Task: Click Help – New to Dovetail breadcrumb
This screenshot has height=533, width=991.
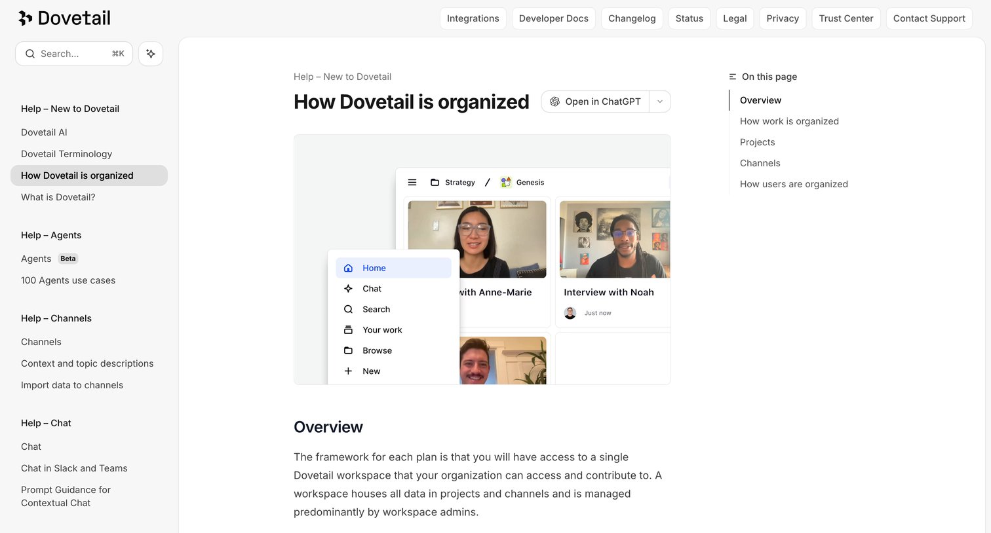Action: click(x=342, y=77)
